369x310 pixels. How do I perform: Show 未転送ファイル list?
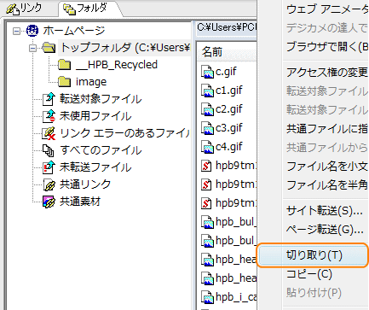(x=95, y=167)
